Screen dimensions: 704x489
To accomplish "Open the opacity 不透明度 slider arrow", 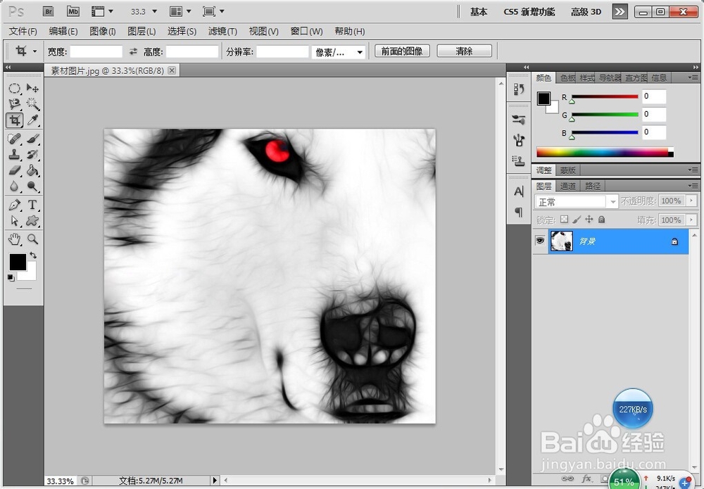I will tap(691, 201).
